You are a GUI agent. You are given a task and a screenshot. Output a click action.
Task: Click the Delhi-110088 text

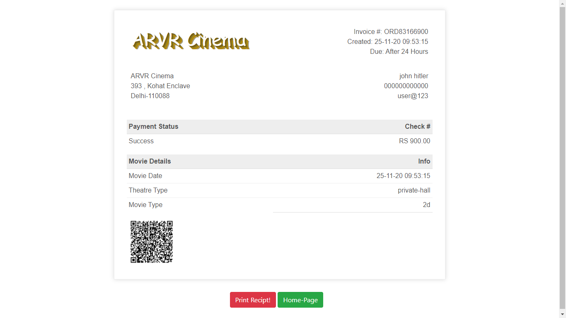coord(150,96)
